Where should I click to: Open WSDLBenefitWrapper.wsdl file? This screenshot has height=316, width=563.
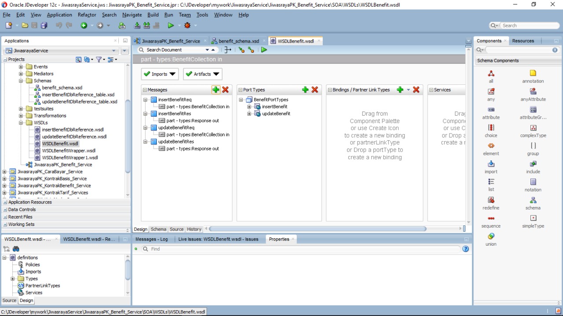tap(69, 151)
